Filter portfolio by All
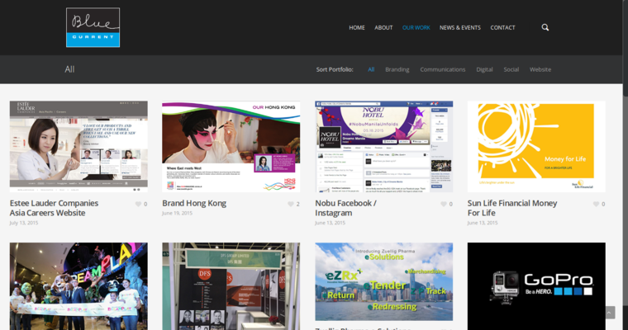 coord(371,69)
